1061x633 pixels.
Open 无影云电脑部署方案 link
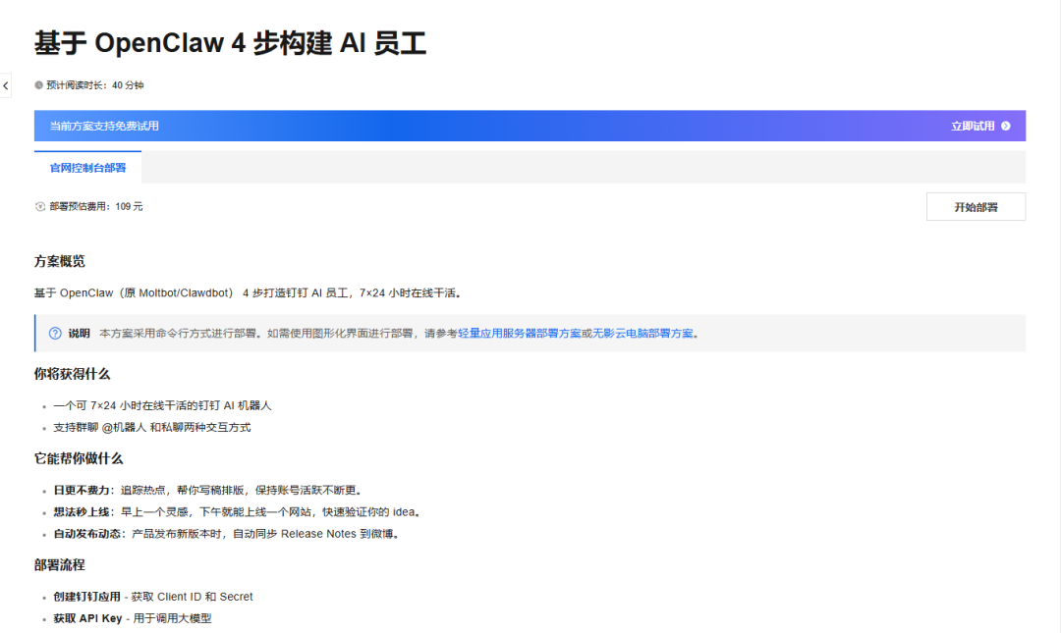(642, 334)
